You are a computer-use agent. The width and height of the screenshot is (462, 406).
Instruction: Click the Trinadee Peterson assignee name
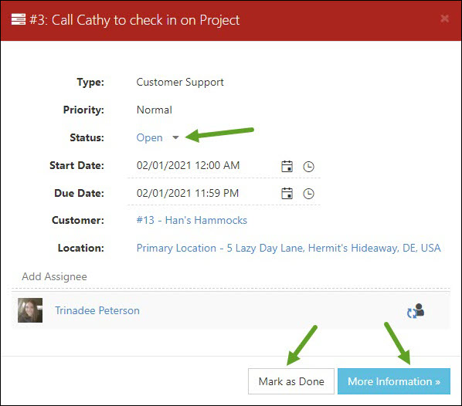click(x=97, y=310)
